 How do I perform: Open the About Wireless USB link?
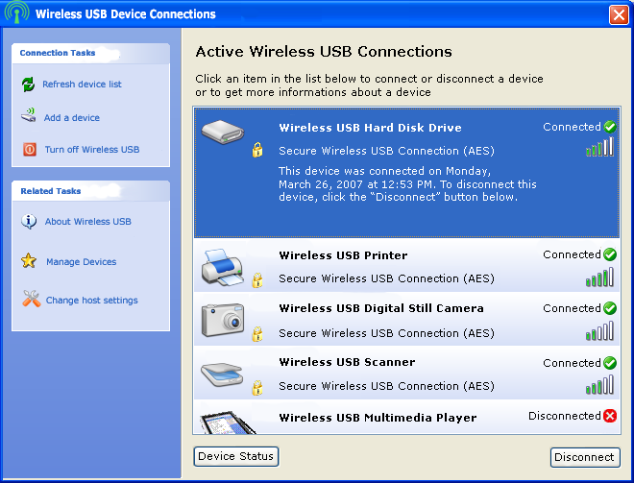(x=88, y=222)
